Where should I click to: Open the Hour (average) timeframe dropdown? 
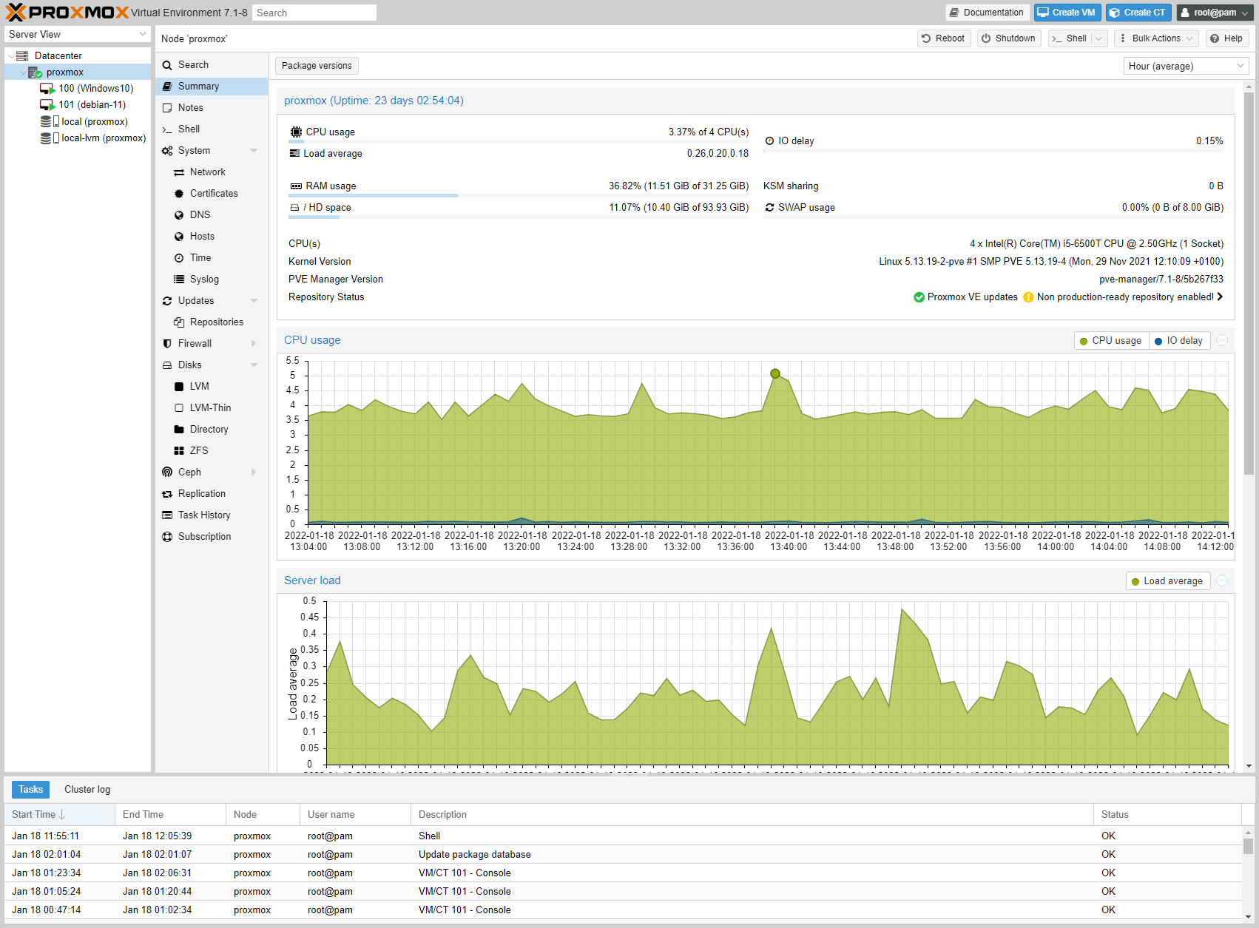tap(1185, 66)
